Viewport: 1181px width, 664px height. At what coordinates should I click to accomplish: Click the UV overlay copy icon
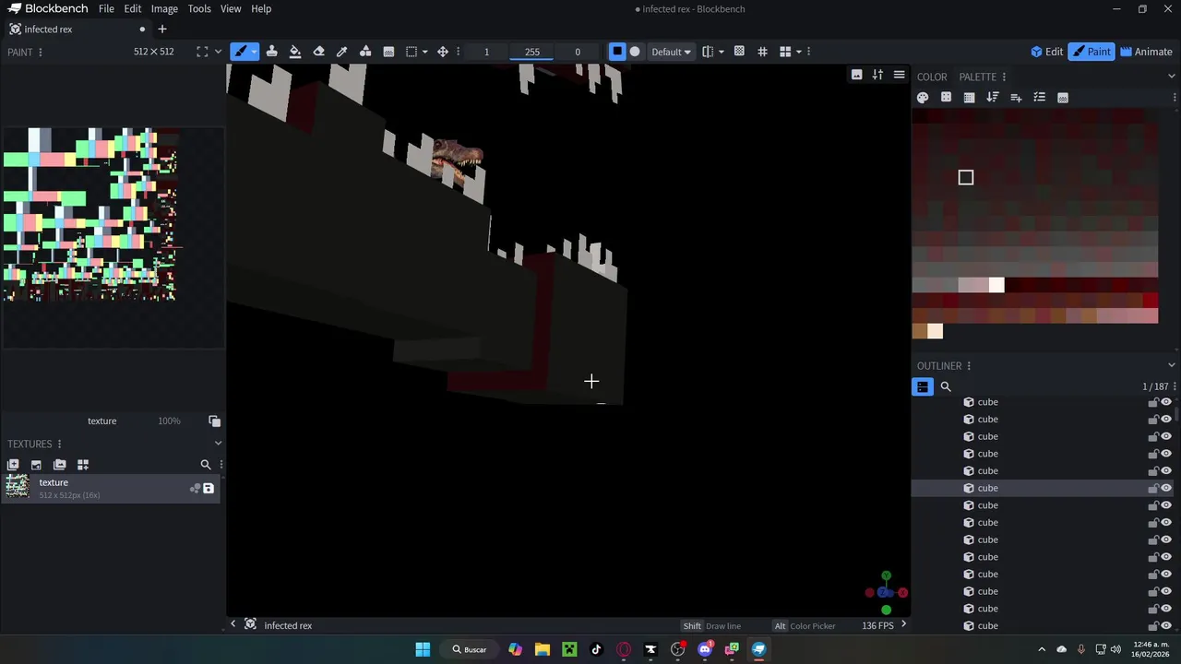coord(215,421)
